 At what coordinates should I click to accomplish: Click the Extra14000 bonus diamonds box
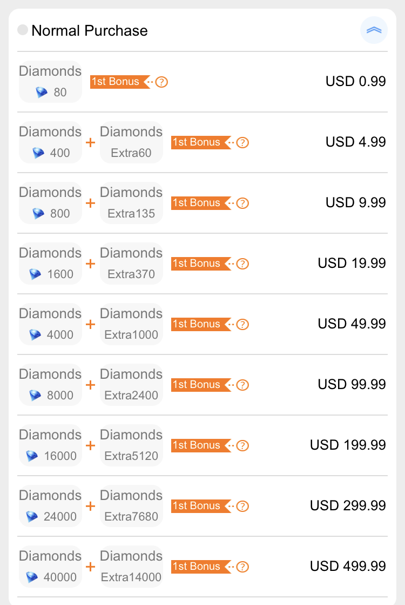coord(131,567)
